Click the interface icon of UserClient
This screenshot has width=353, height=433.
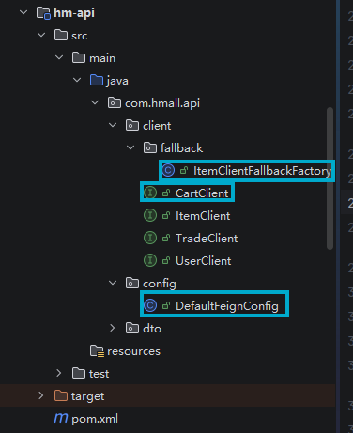click(x=150, y=260)
